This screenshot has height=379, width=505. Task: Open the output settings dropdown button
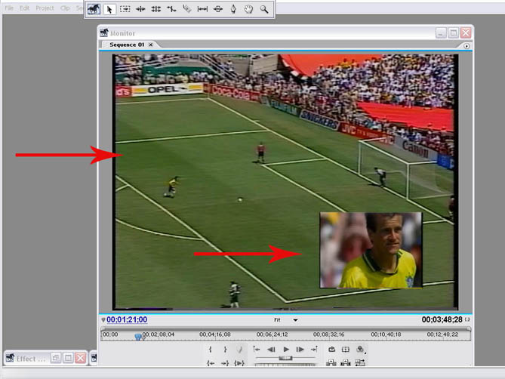[x=361, y=350]
